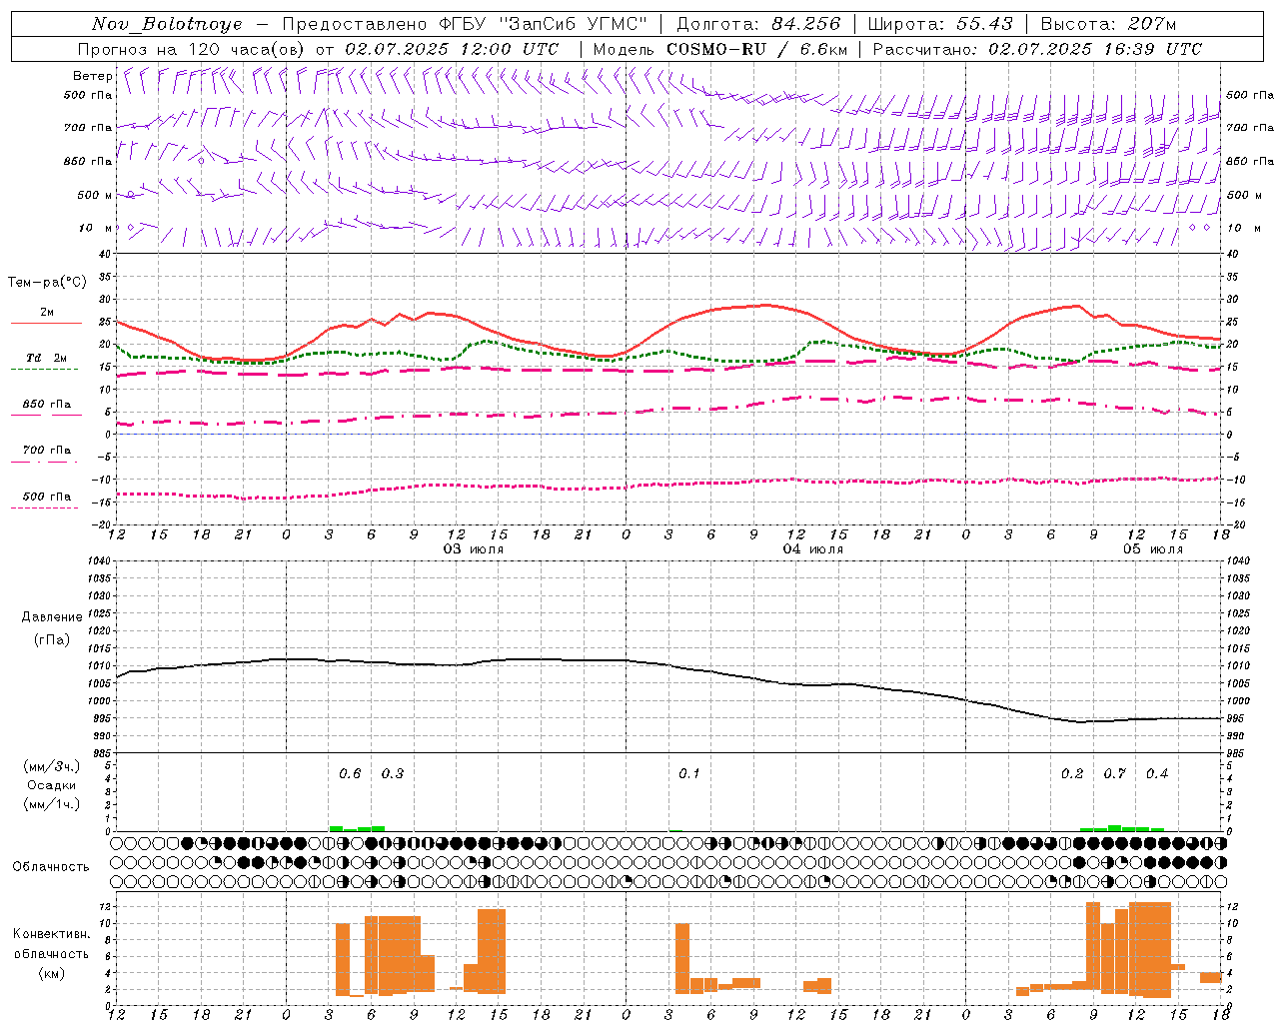Click the Высота: 207м label
This screenshot has height=1023, width=1279.
pos(1108,24)
